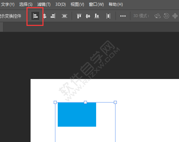
Task: Select the 3D pan four-arrow icon
Action: coord(175,16)
